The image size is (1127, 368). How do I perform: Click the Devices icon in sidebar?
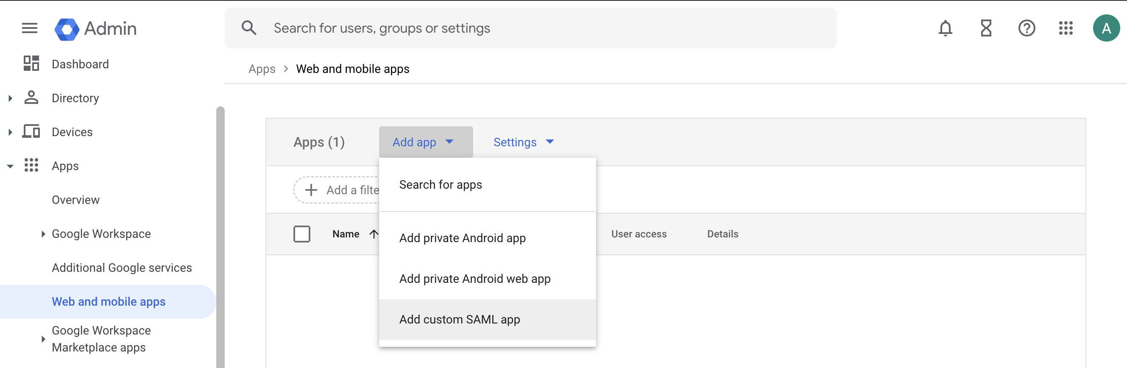pos(31,131)
